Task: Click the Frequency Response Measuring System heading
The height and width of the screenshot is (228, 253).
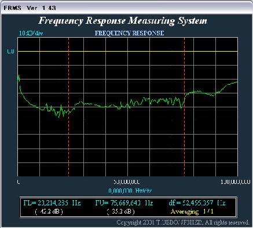Action: click(123, 21)
